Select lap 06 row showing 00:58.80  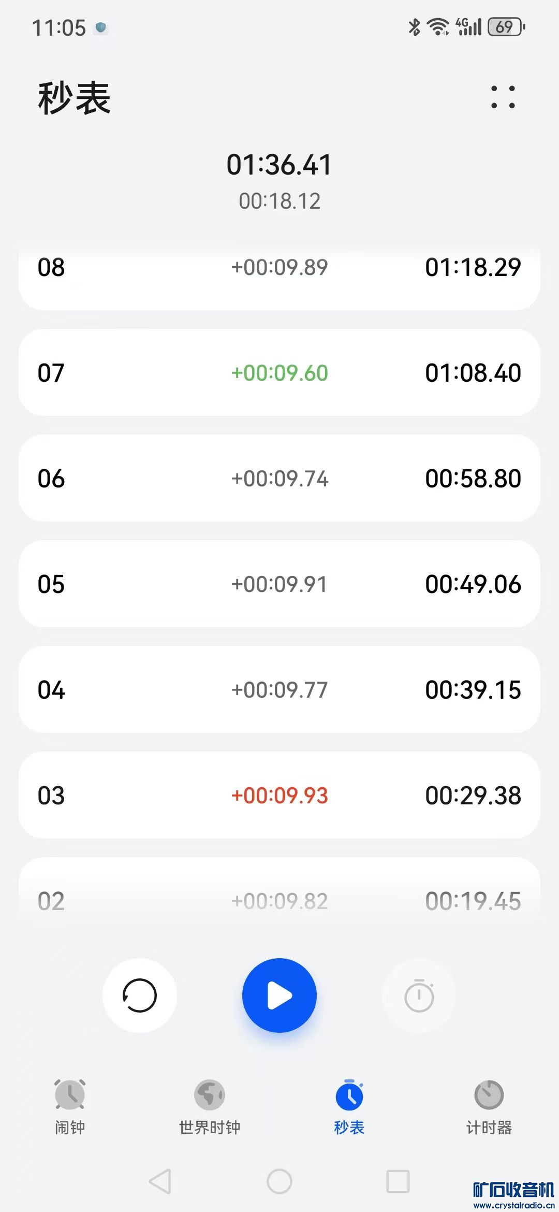click(x=279, y=479)
